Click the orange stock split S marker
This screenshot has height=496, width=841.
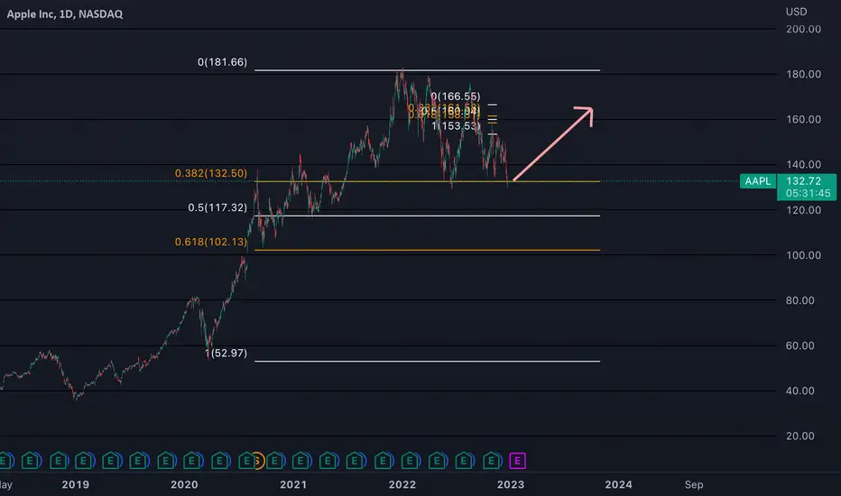click(x=258, y=461)
